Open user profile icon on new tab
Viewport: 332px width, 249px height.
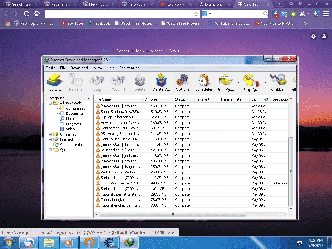[x=324, y=36]
